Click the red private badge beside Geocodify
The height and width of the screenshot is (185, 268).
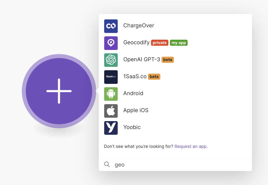(159, 43)
